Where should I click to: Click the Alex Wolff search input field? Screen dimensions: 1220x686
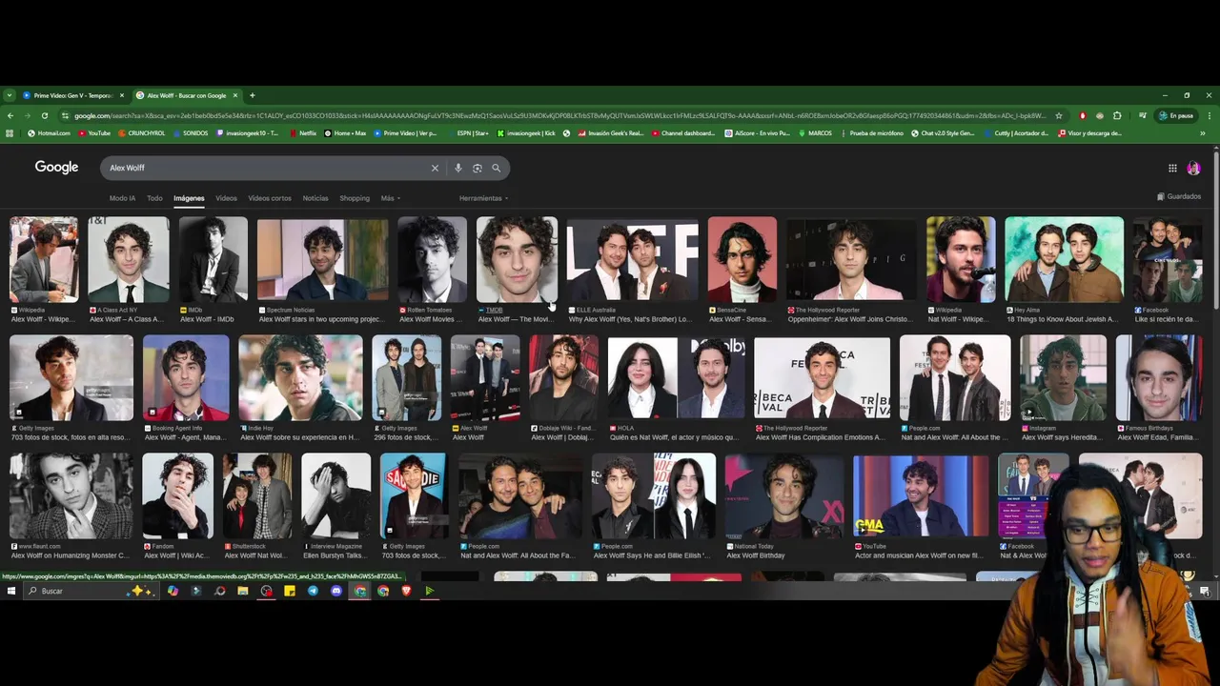[x=267, y=168]
